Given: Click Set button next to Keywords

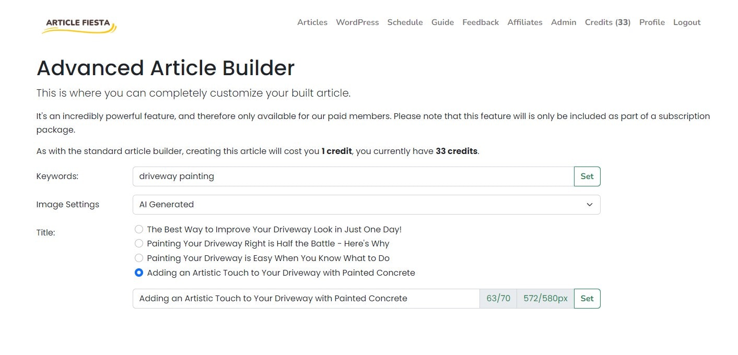Looking at the screenshot, I should 587,176.
